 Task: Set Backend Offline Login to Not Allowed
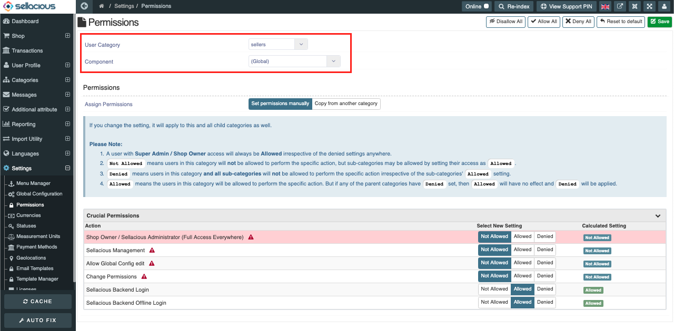click(x=494, y=303)
